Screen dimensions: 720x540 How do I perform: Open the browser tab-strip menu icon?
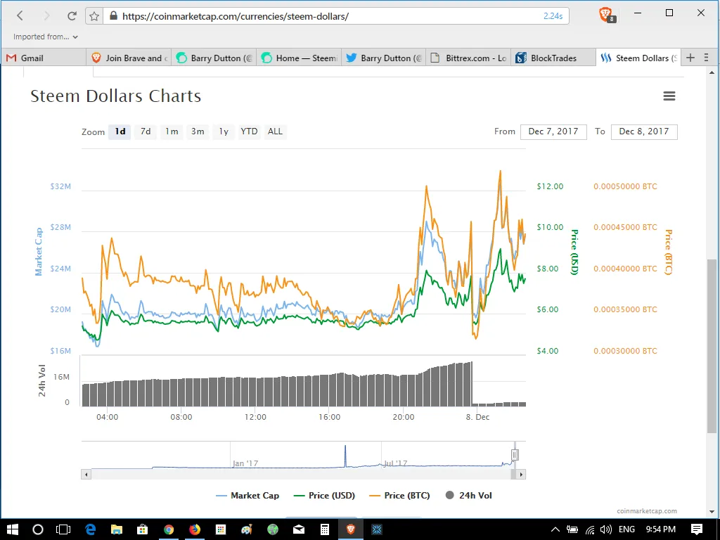706,58
